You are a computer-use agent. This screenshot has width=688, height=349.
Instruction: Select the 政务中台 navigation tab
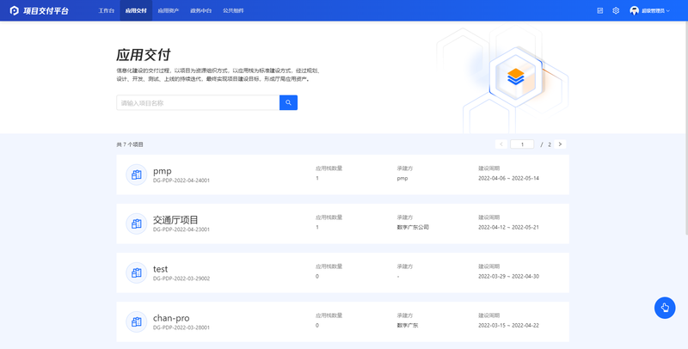(x=200, y=10)
